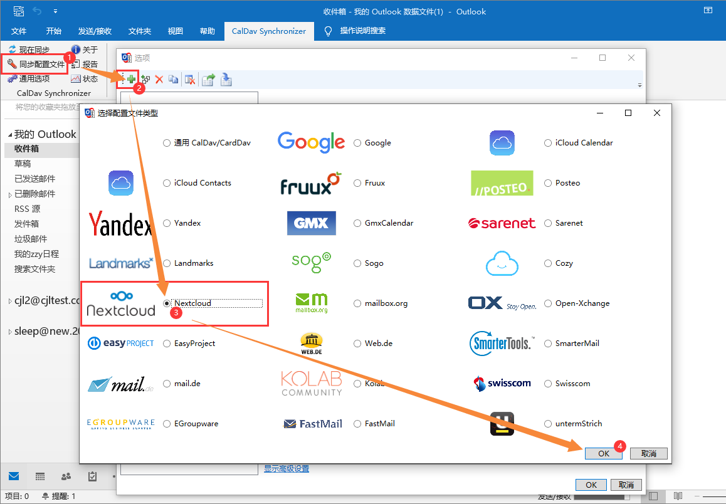Open People view icon in navigation bar
Screen dimensions: 726x504
point(66,476)
